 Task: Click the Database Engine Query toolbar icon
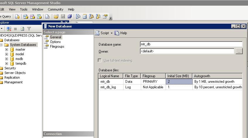click(17, 16)
